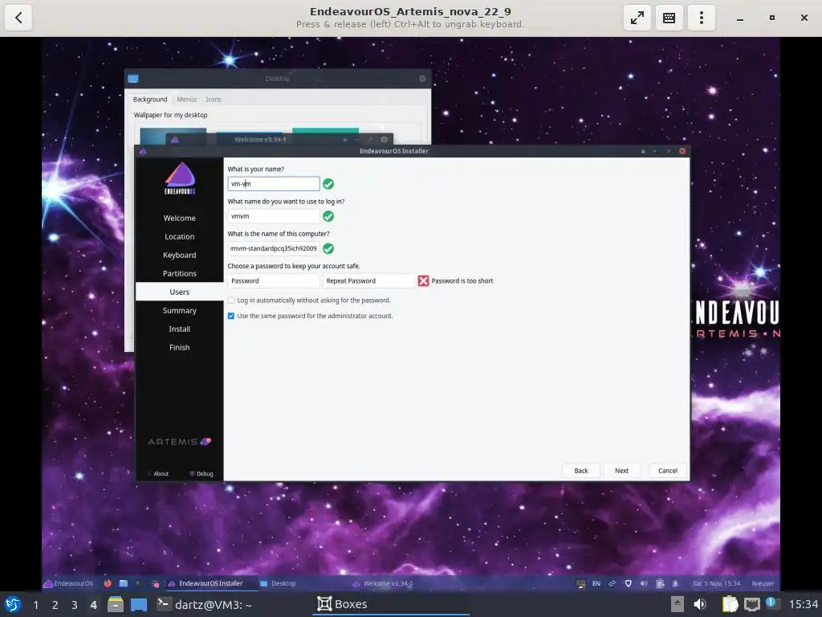822x617 pixels.
Task: Select the Finish step in the installer sidebar
Action: tap(179, 347)
